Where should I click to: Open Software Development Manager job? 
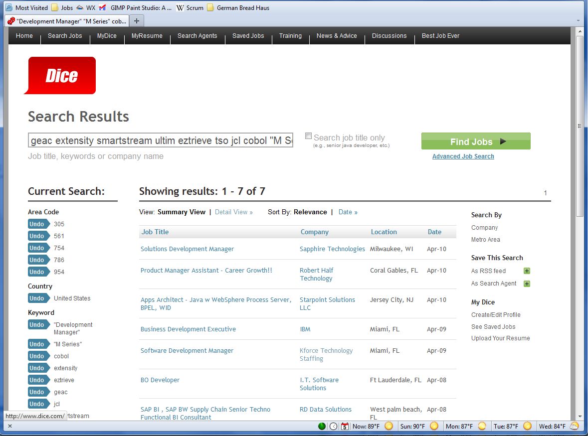[187, 351]
